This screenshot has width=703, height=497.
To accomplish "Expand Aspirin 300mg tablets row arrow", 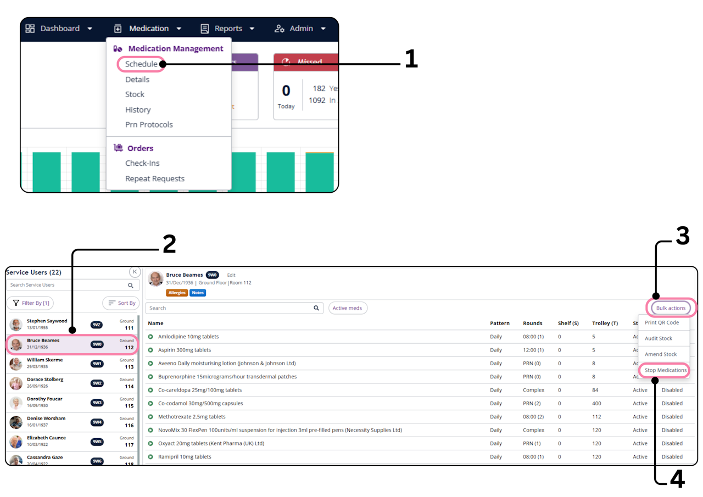I will 150,350.
